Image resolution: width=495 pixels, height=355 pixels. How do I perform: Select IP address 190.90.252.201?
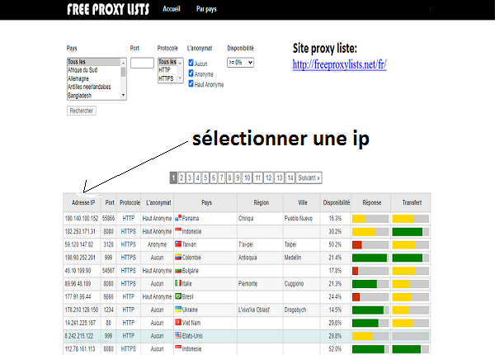pos(80,258)
